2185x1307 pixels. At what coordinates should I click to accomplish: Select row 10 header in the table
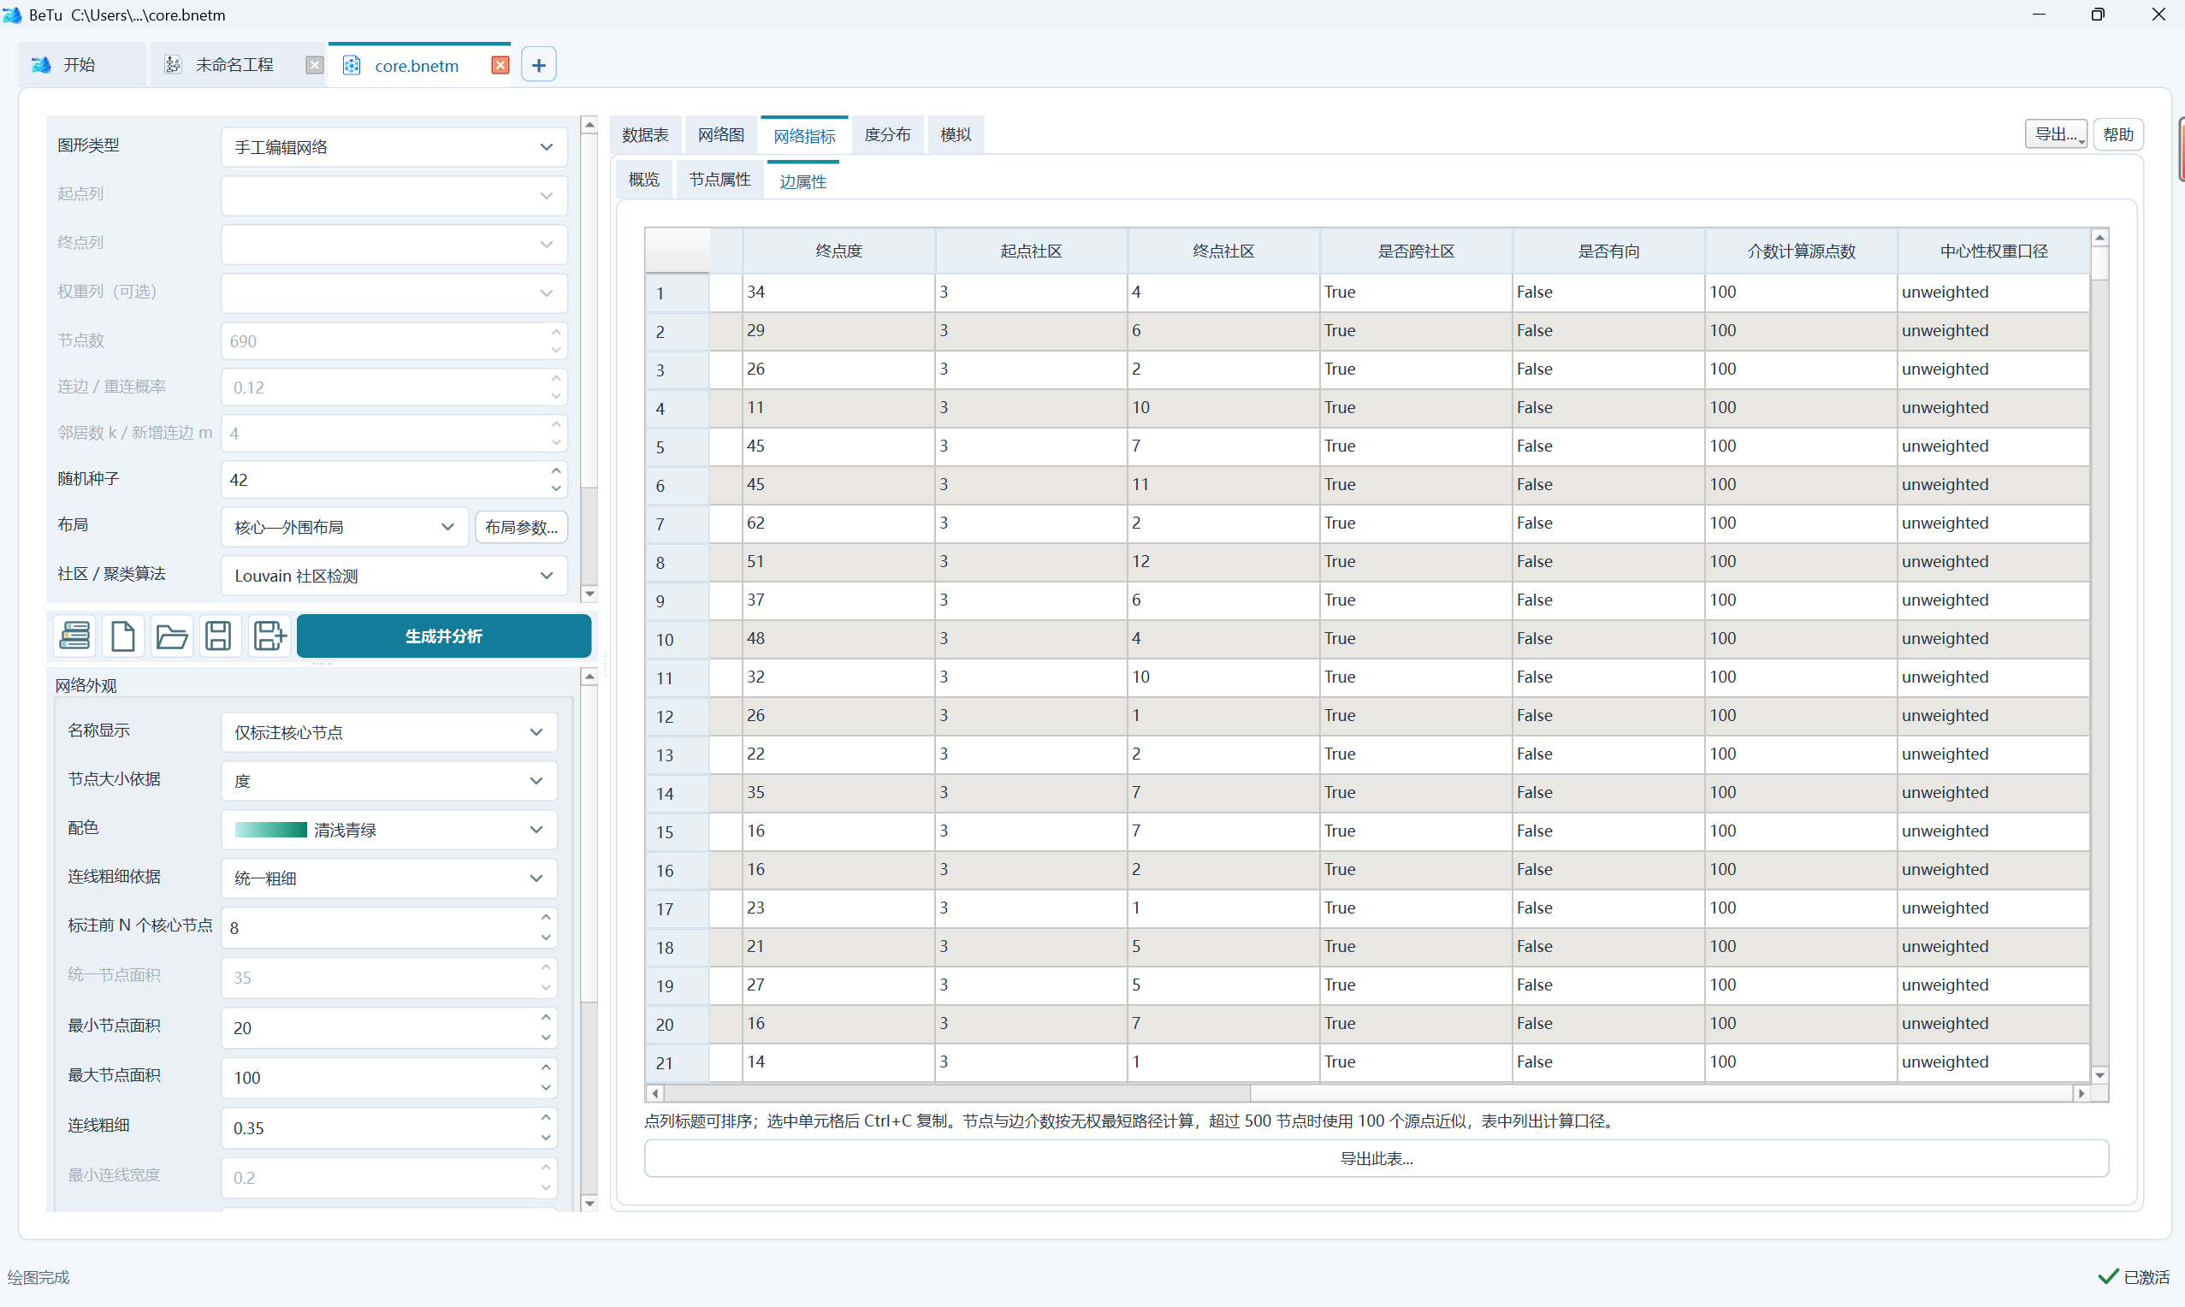coord(677,640)
